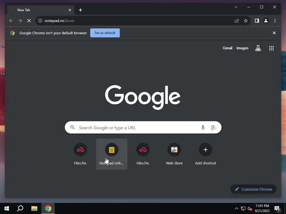286x214 pixels.
Task: Open Images link
Action: (x=242, y=48)
